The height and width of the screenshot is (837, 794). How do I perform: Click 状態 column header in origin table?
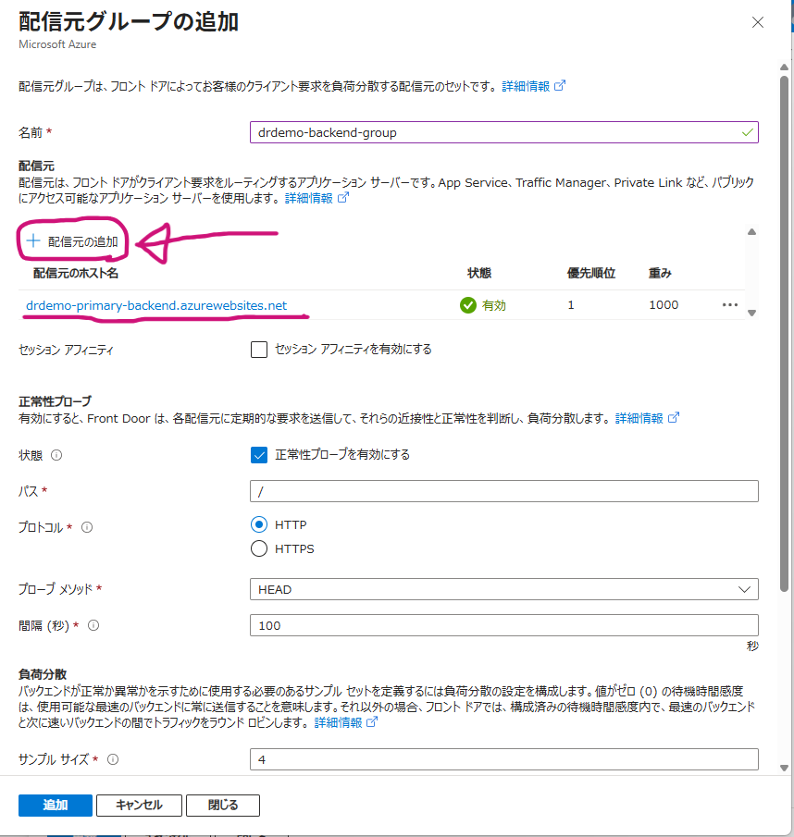point(479,274)
